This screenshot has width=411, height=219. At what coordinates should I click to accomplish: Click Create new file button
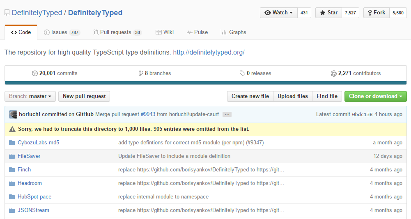(x=250, y=96)
